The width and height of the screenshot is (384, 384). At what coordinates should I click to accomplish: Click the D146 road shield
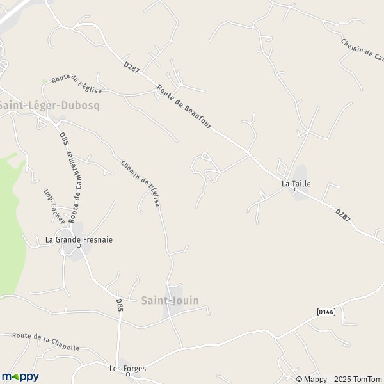coord(326,312)
